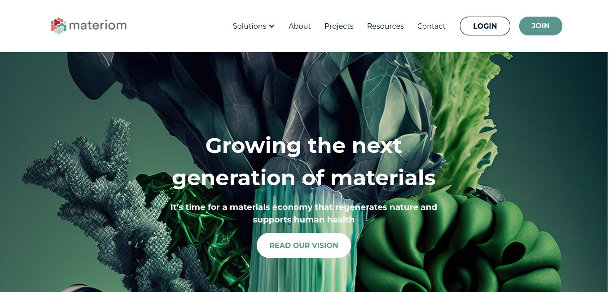Click the green JOIN button
This screenshot has height=292, width=613.
point(541,26)
